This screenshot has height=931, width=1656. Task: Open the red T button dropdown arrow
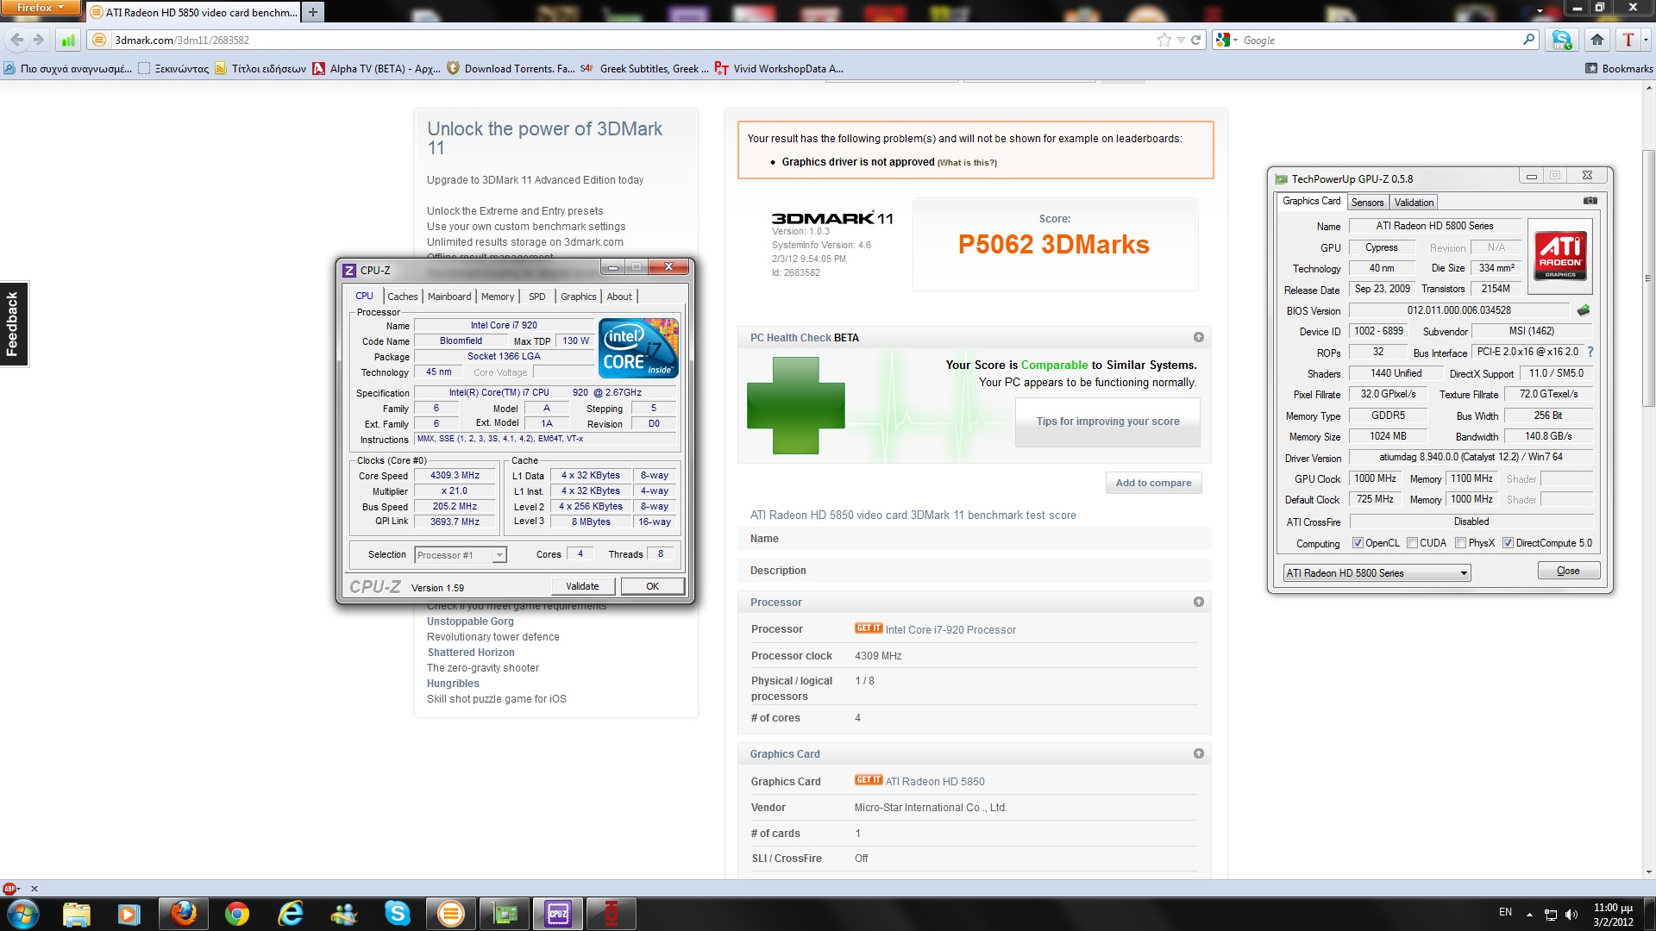(1646, 40)
